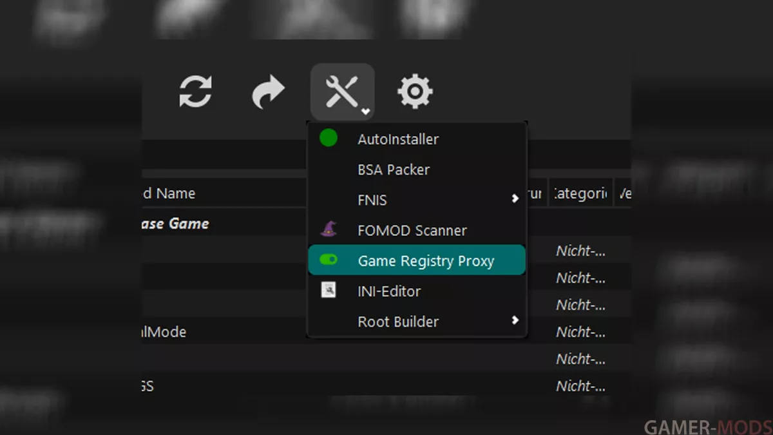Select the AutoInstaller menu item

[398, 139]
